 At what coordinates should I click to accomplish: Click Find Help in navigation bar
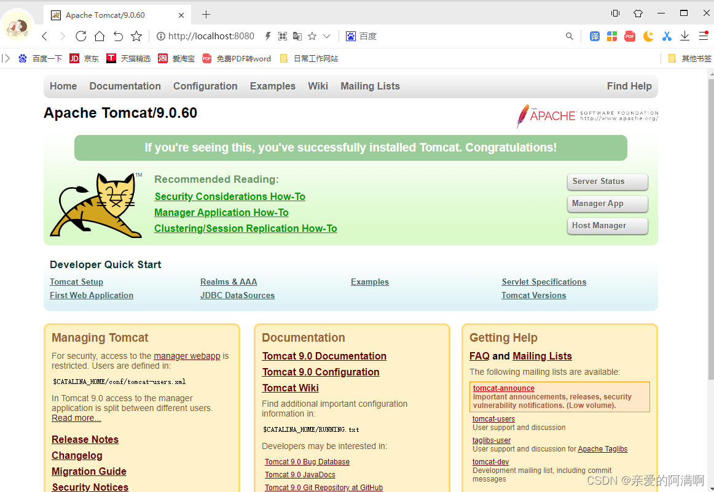pos(629,86)
